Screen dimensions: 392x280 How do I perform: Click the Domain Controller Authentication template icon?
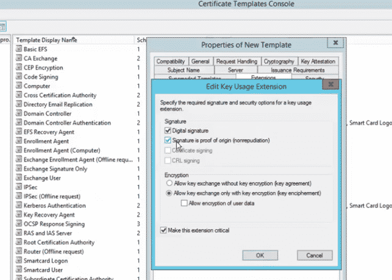click(19, 123)
